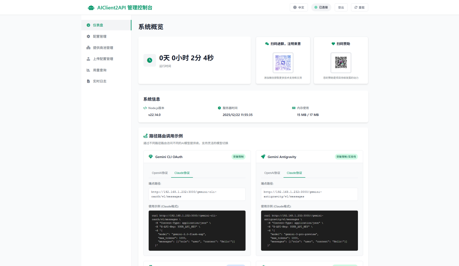The image size is (459, 266).
Task: Click 使用示例 (Claude格式) label in Gemini Antigravity
Action: click(276, 206)
